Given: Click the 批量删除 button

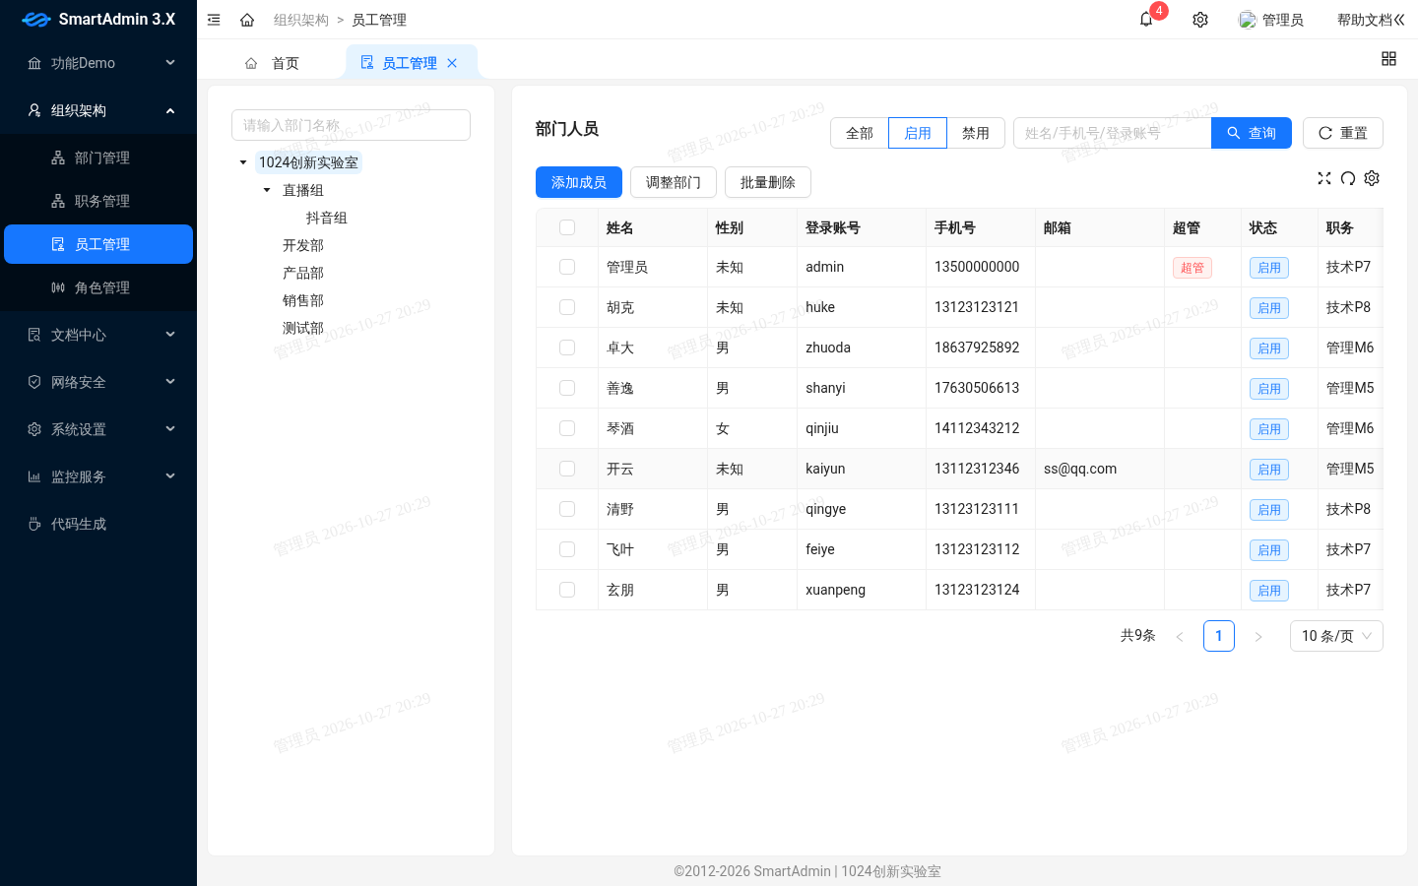Looking at the screenshot, I should click(x=768, y=182).
